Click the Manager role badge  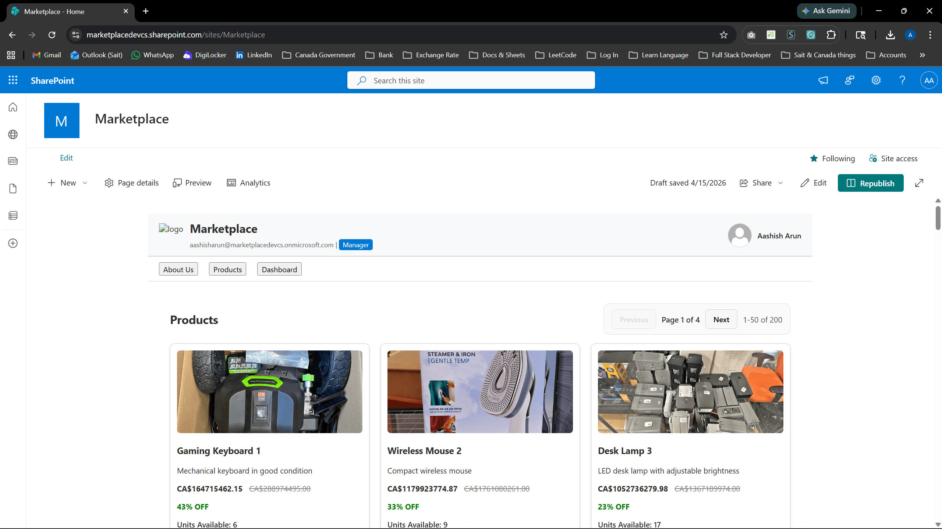click(x=356, y=245)
